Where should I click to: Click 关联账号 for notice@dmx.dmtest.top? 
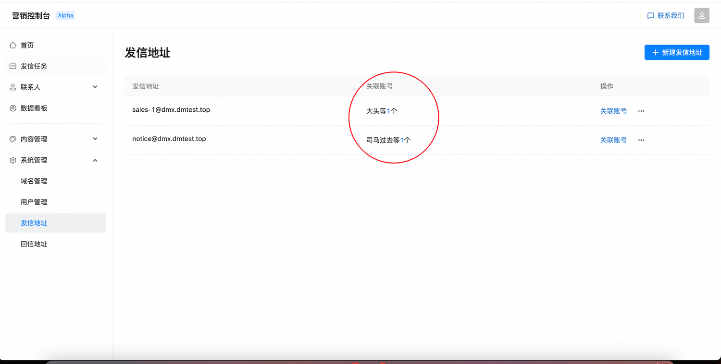click(613, 140)
